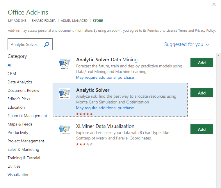The width and height of the screenshot is (221, 188).
Task: Open the SHARED FOLDER tab
Action: (x=44, y=21)
